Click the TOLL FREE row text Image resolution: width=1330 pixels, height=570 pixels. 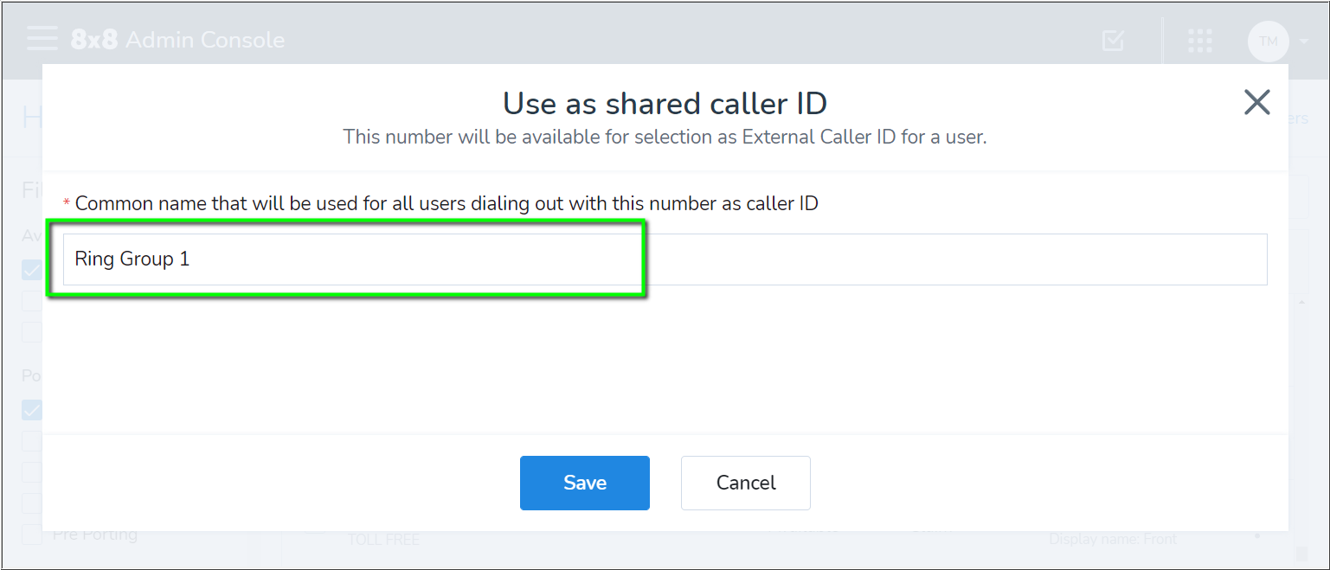click(383, 540)
